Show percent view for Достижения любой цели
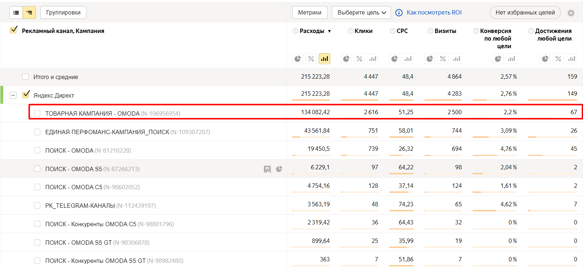Image resolution: width=583 pixels, height=269 pixels. click(558, 59)
